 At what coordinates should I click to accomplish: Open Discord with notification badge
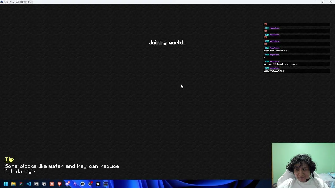(x=67, y=184)
